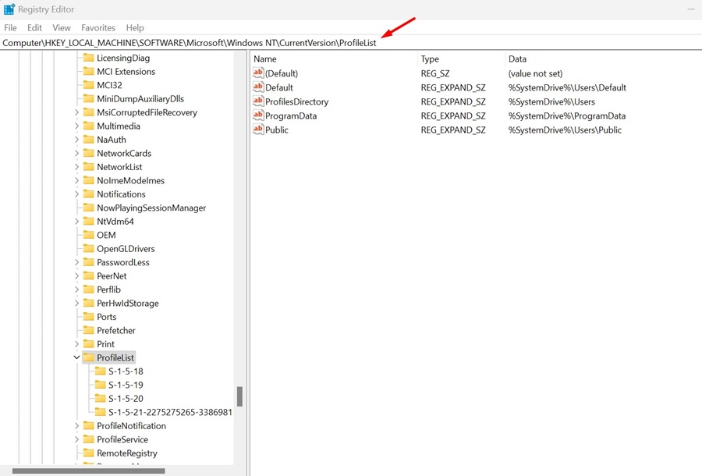Screen dimensions: 702x476
Task: Select the %SystemDrive%\ProgramData data cell
Action: coord(567,115)
